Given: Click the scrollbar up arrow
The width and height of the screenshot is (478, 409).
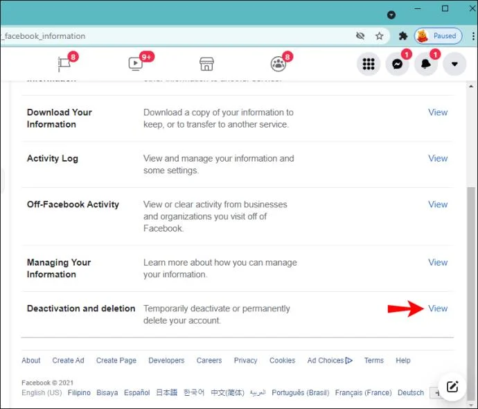Looking at the screenshot, I should (471, 87).
